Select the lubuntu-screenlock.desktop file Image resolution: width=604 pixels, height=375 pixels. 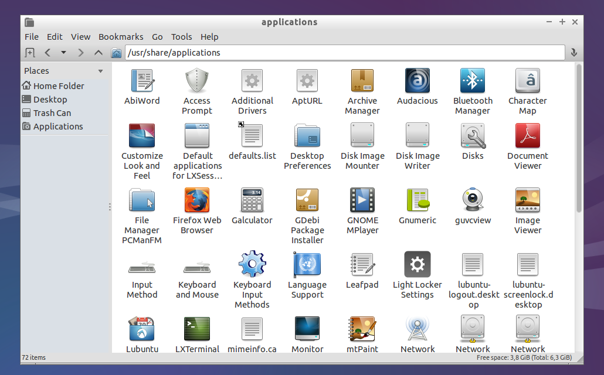click(x=528, y=264)
